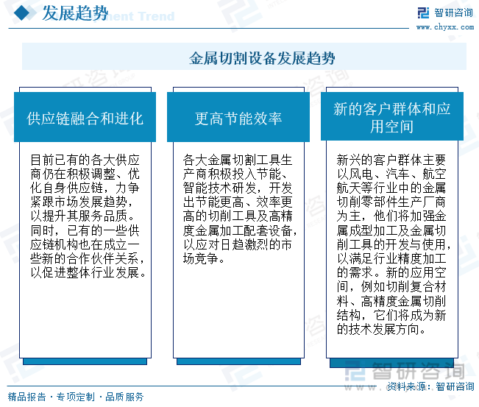Open the www.chyxx.com website link
479x407 pixels.
[x=445, y=27]
